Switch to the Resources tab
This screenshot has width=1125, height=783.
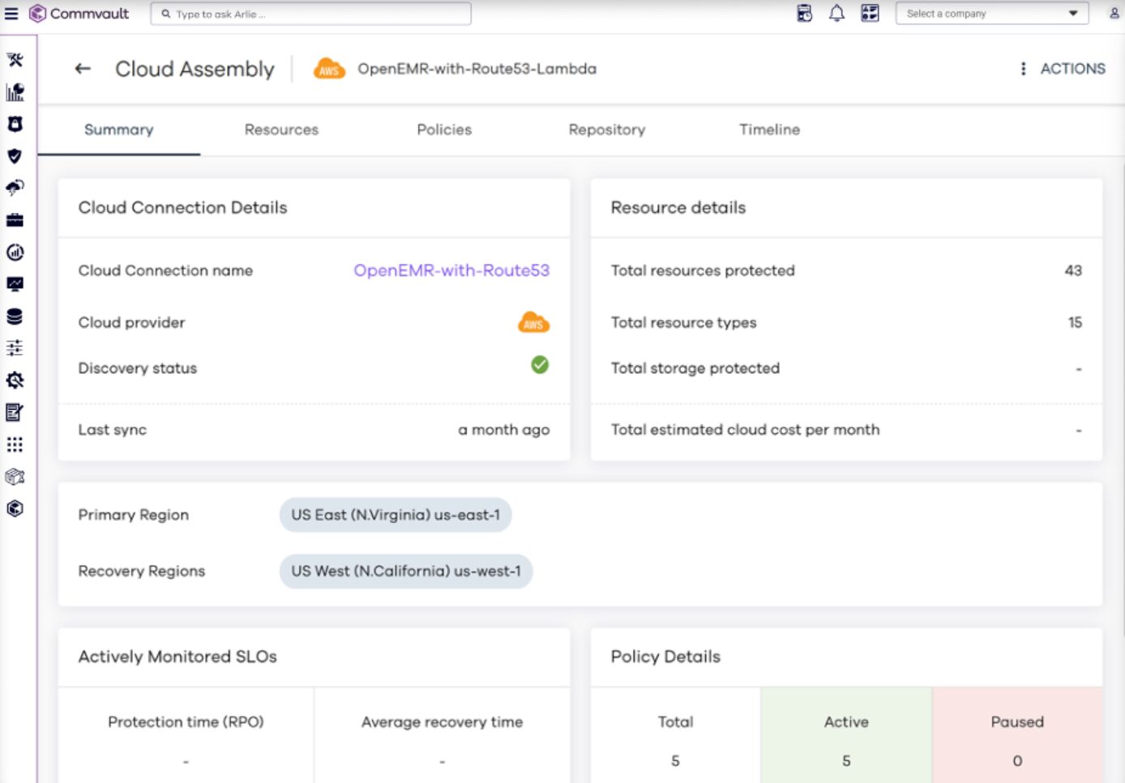tap(281, 130)
